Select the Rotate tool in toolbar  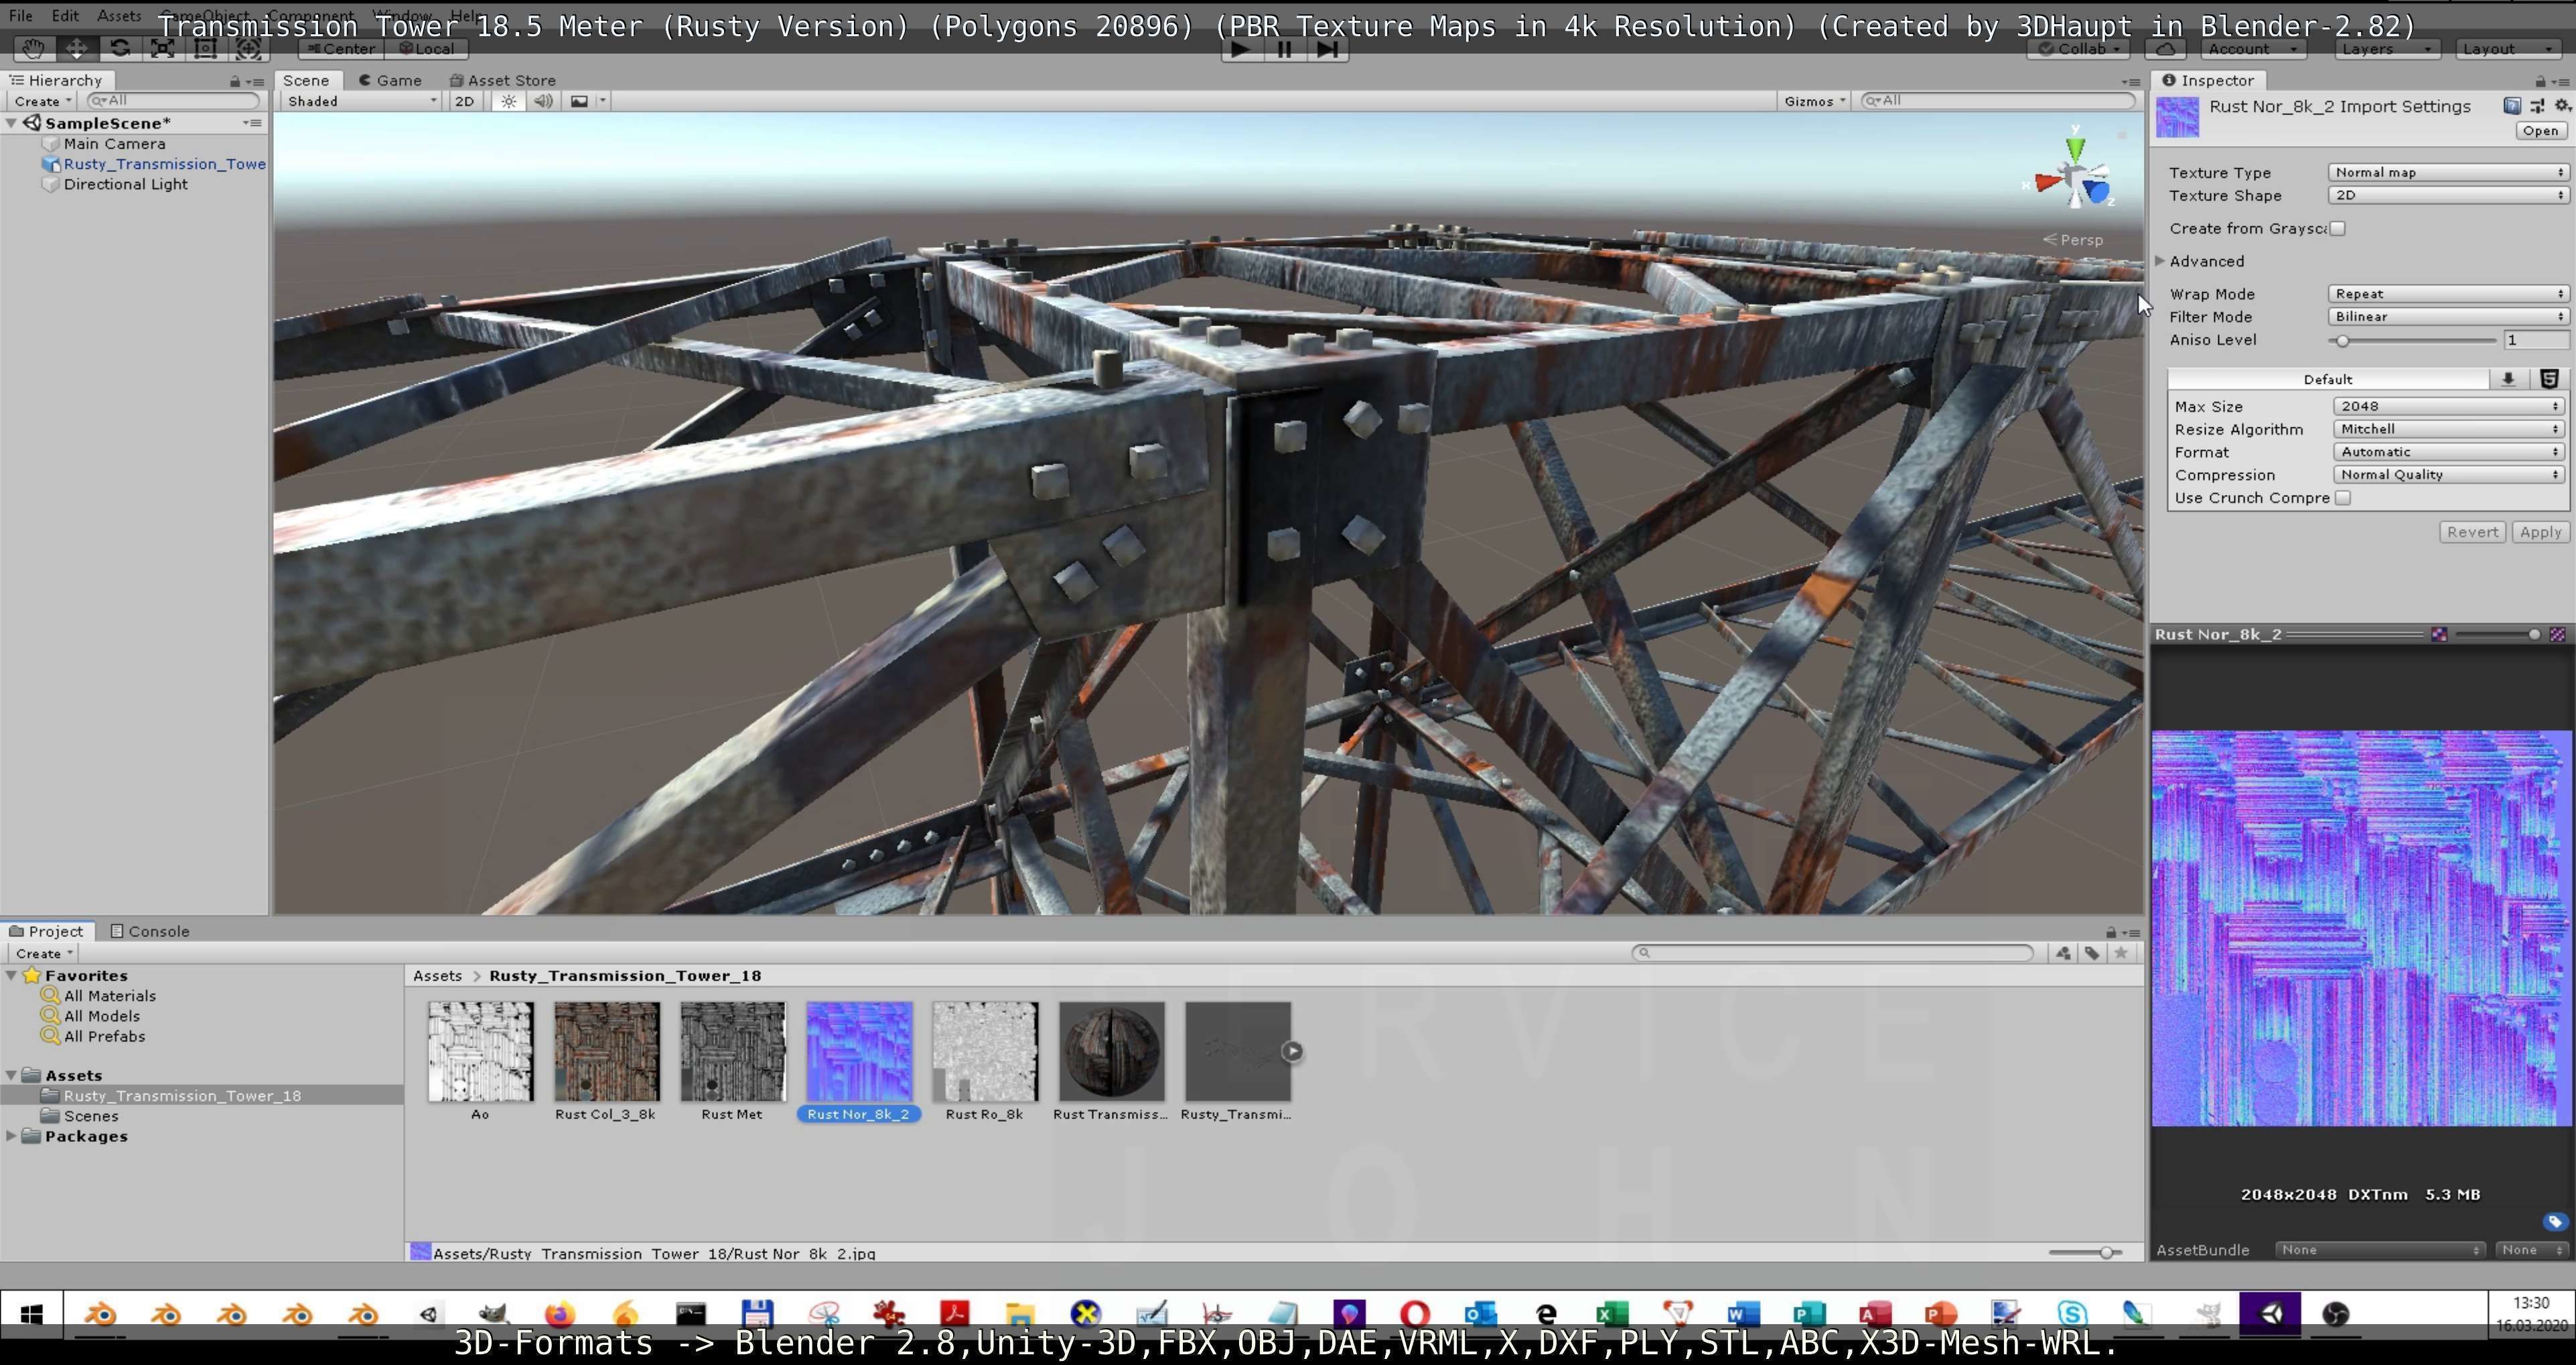point(120,48)
